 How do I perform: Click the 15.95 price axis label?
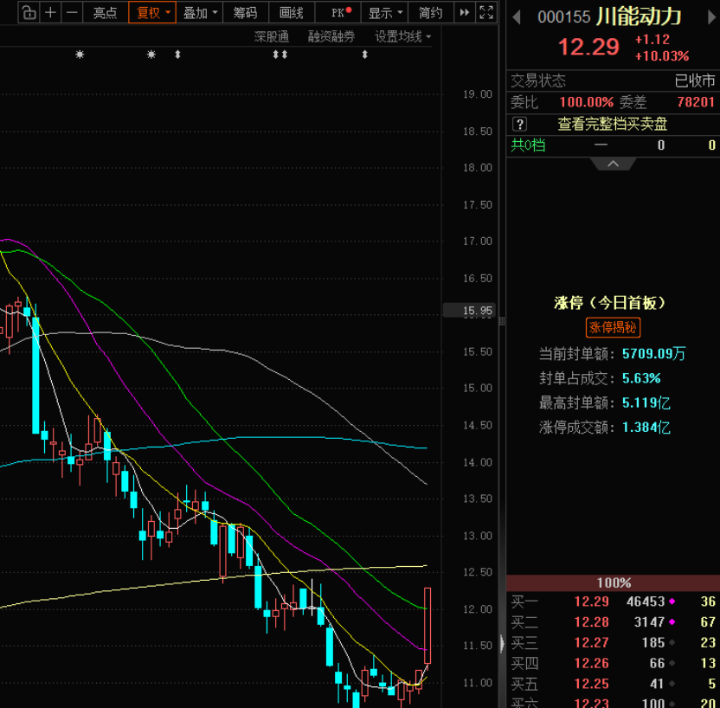(x=469, y=311)
